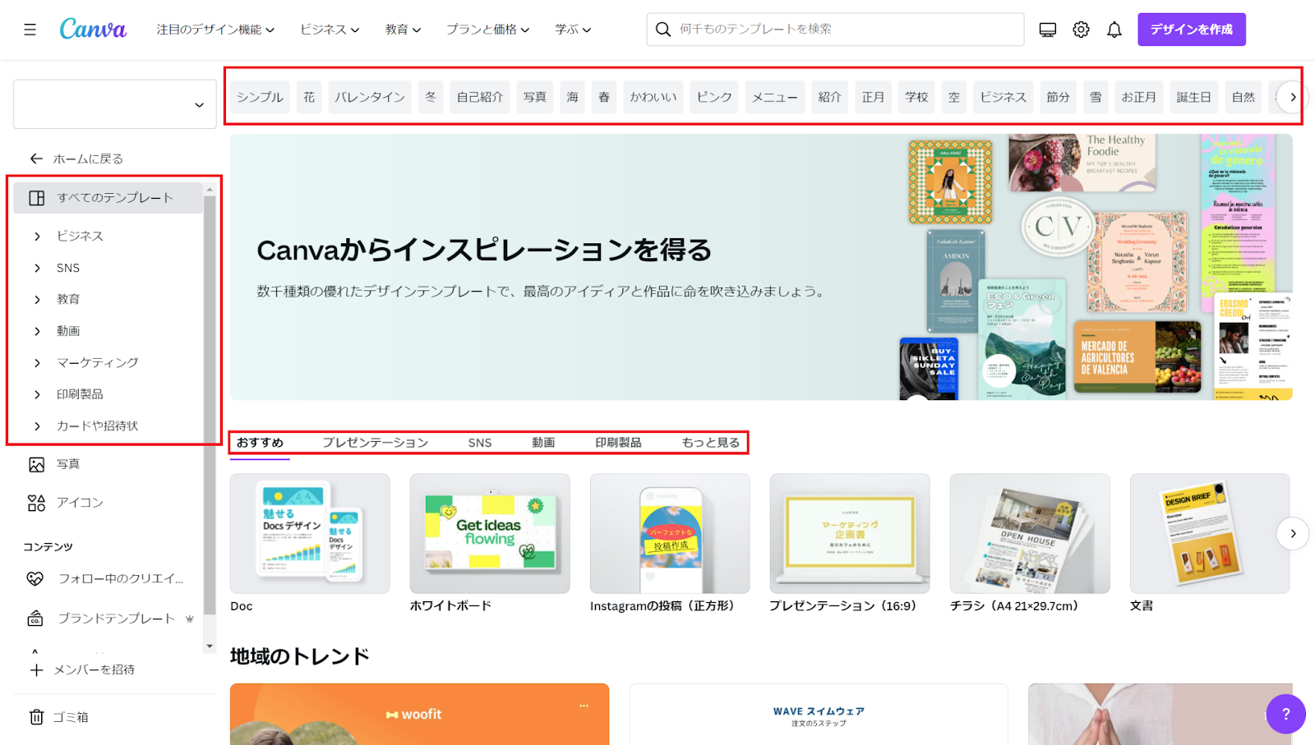Switch to the プレゼンテーション tab

[x=375, y=443]
